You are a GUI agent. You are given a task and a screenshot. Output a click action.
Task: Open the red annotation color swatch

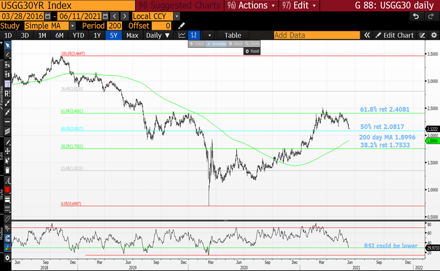[x=7, y=190]
